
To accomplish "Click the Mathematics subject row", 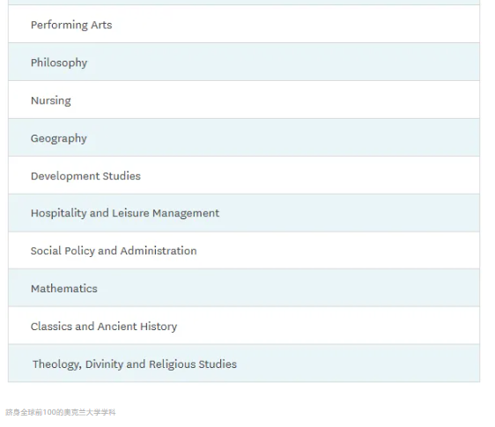I will click(244, 288).
